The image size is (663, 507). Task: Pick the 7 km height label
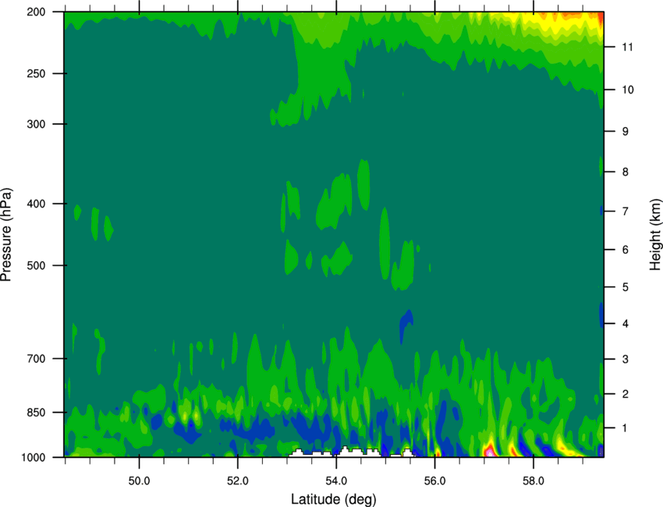[x=626, y=211]
